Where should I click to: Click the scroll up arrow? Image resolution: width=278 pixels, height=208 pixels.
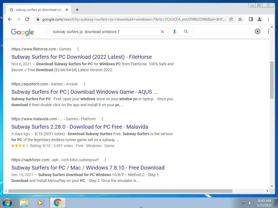pyautogui.click(x=272, y=27)
